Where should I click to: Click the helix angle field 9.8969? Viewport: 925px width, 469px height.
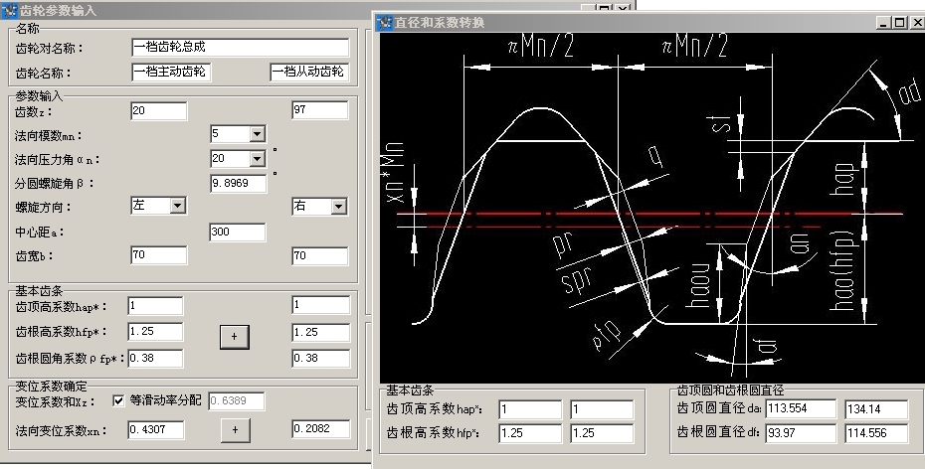[239, 183]
